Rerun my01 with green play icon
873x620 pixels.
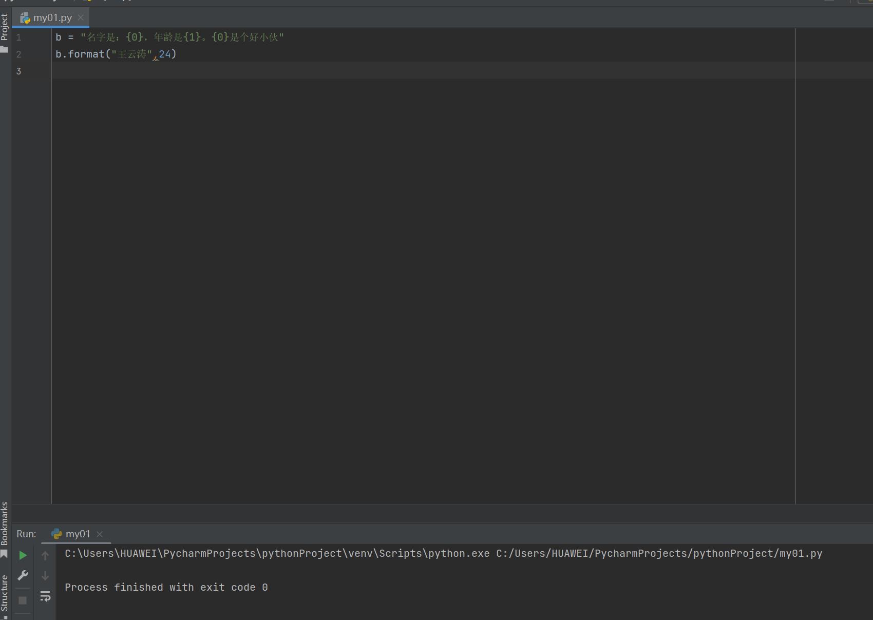click(23, 555)
